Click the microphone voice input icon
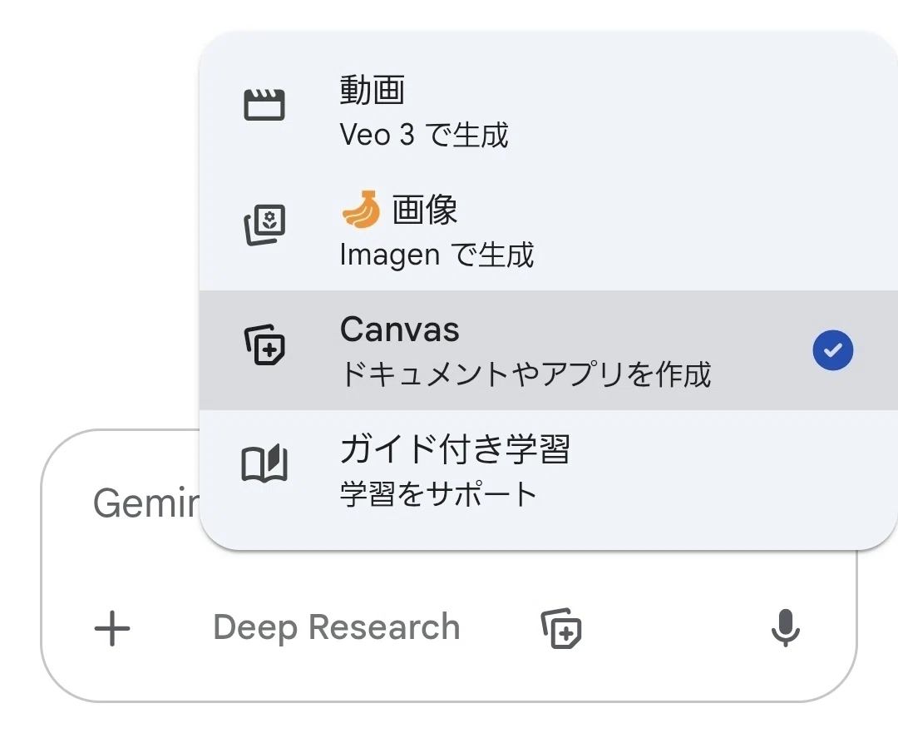 [x=785, y=628]
